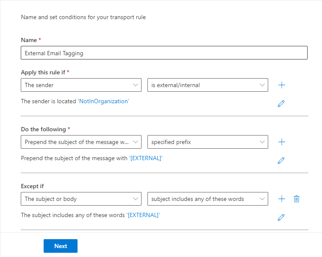Edit the sender location with pencil icon
322x257 pixels.
[281, 103]
